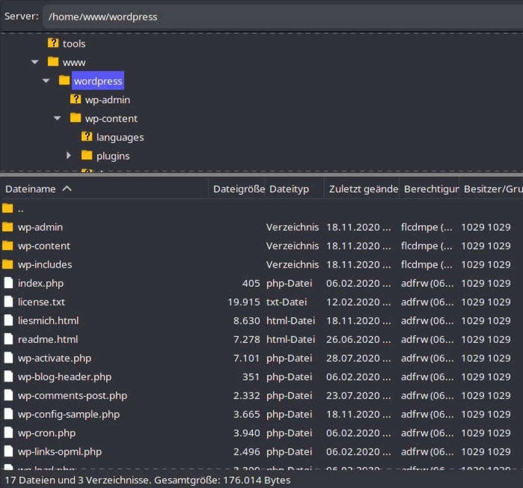The image size is (523, 488).
Task: Collapse the wp-content tree node
Action: (57, 118)
